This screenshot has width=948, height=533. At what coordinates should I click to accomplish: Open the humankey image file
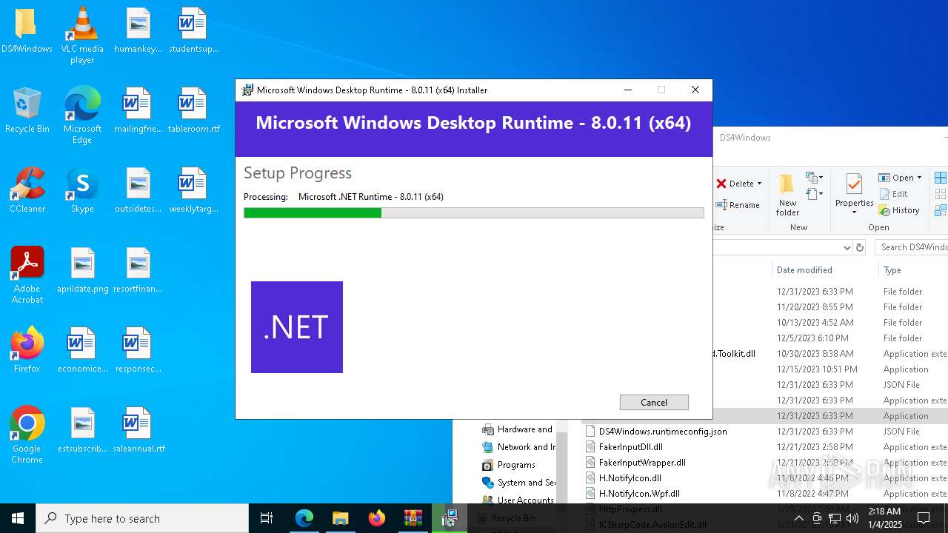[138, 31]
